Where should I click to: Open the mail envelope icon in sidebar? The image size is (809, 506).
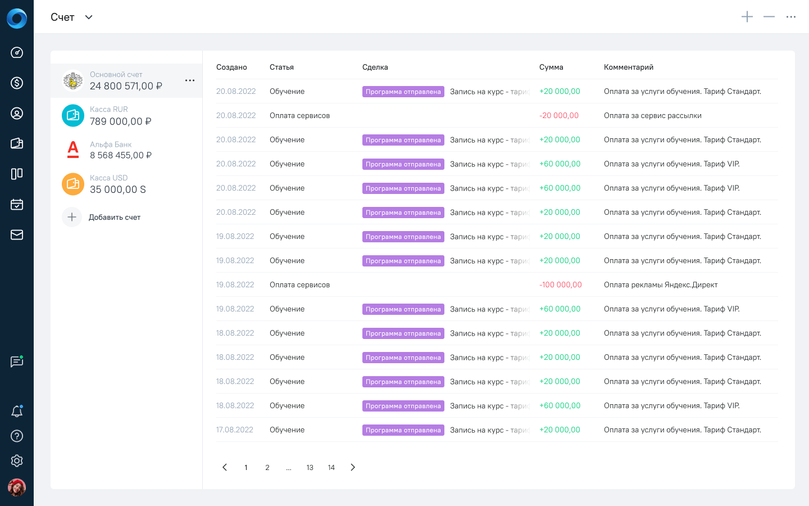(17, 234)
